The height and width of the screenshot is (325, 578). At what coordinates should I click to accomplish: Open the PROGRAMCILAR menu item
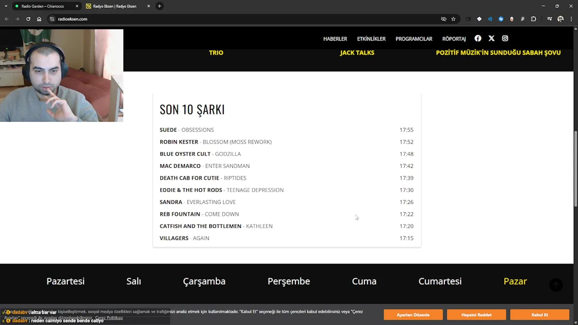414,39
